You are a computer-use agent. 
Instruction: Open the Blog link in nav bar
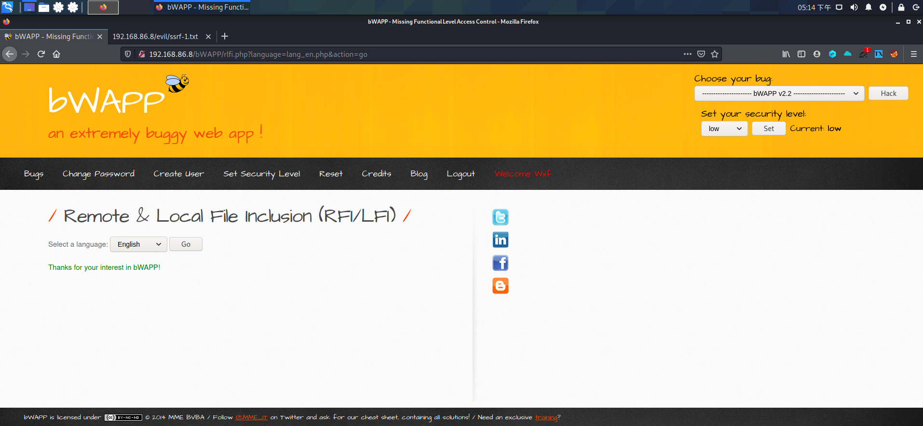[x=419, y=174]
